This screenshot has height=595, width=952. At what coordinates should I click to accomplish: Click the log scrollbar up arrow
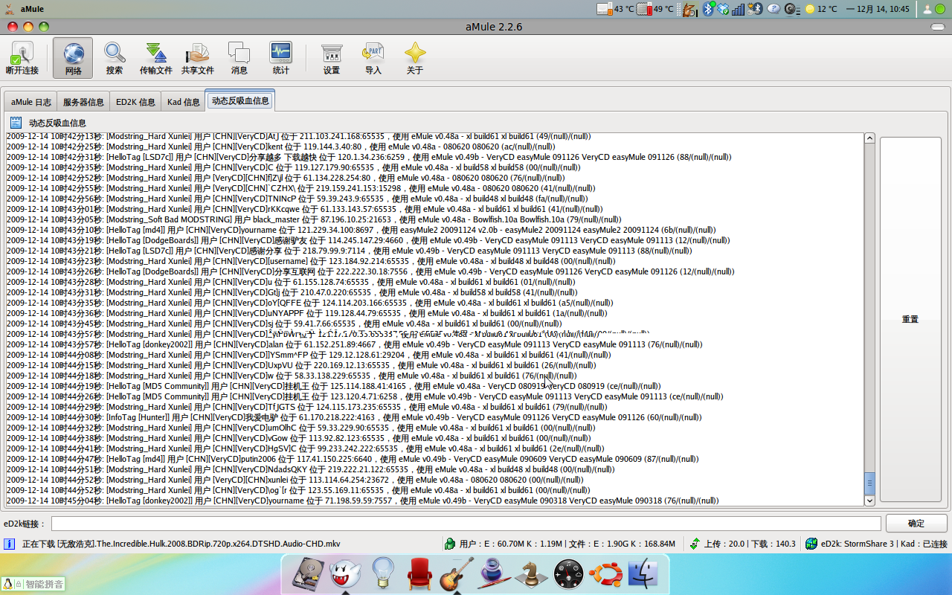(x=869, y=138)
